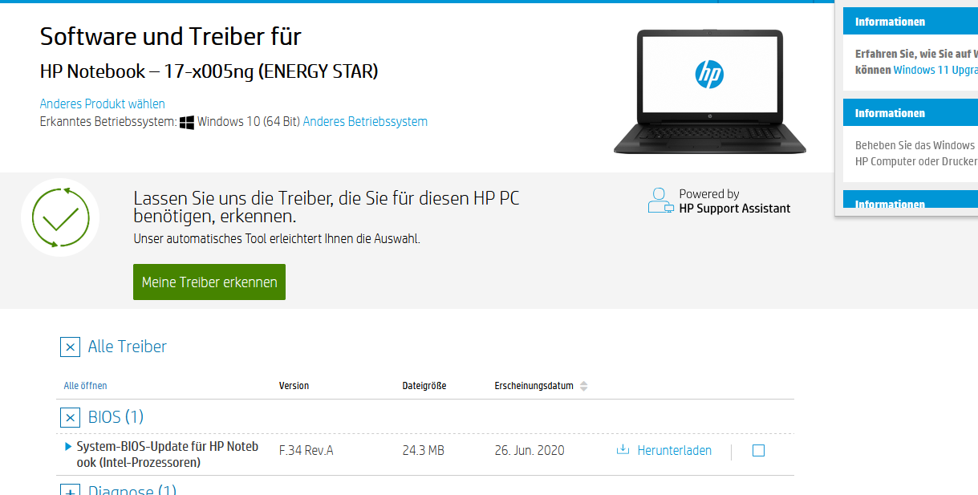Click the Meine Treiber erkennen button

coord(209,282)
